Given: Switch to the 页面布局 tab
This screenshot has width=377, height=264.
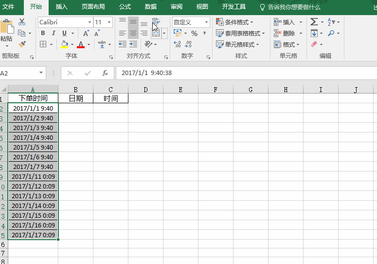Looking at the screenshot, I should 93,7.
